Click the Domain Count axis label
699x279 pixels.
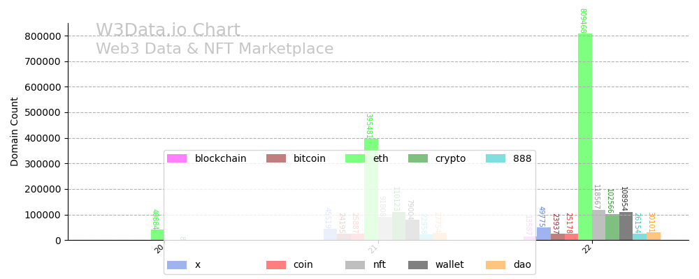tap(15, 131)
